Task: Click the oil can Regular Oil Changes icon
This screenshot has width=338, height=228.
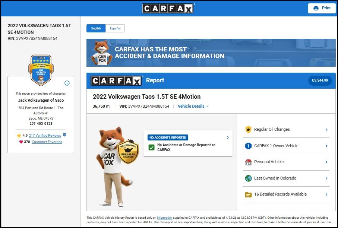Action: coord(248,130)
